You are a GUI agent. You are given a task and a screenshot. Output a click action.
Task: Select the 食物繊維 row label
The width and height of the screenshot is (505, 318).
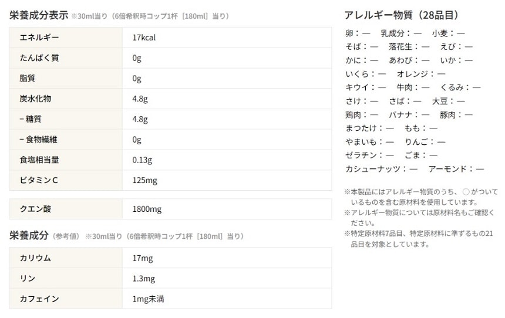coord(38,140)
